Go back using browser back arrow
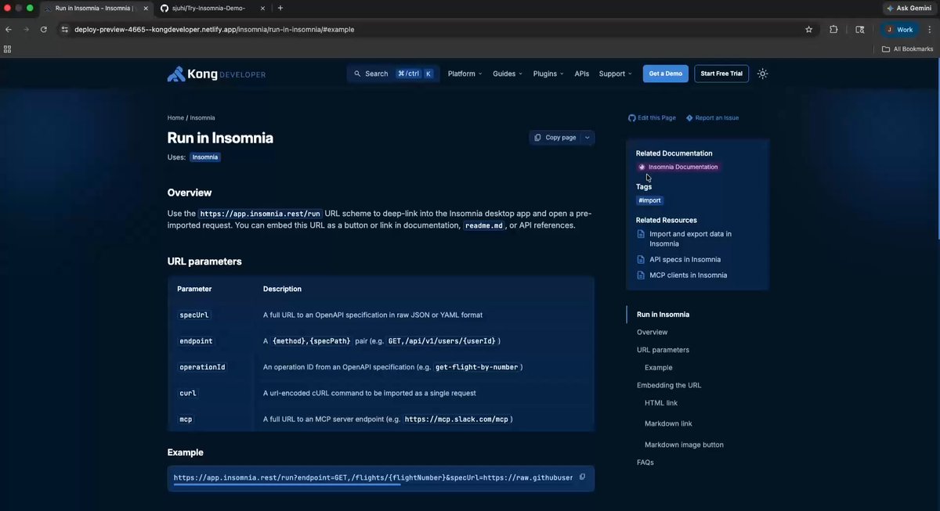The height and width of the screenshot is (511, 940). (x=9, y=30)
